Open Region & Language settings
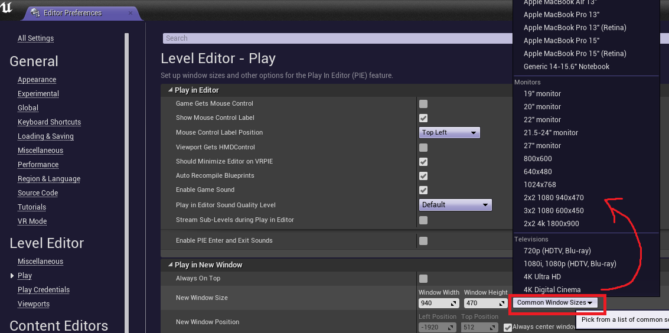Image resolution: width=669 pixels, height=333 pixels. 48,179
